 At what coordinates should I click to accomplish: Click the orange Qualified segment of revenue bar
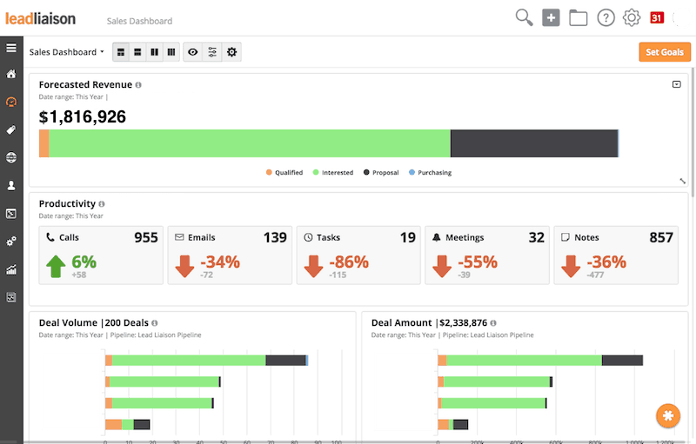coord(44,143)
